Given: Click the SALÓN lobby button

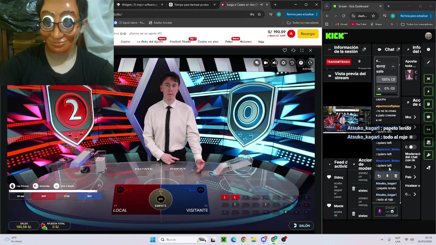Looking at the screenshot, I should [x=302, y=226].
